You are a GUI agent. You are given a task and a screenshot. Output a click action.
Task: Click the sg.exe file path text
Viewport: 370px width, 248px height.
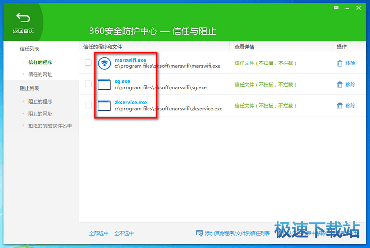pyautogui.click(x=161, y=88)
